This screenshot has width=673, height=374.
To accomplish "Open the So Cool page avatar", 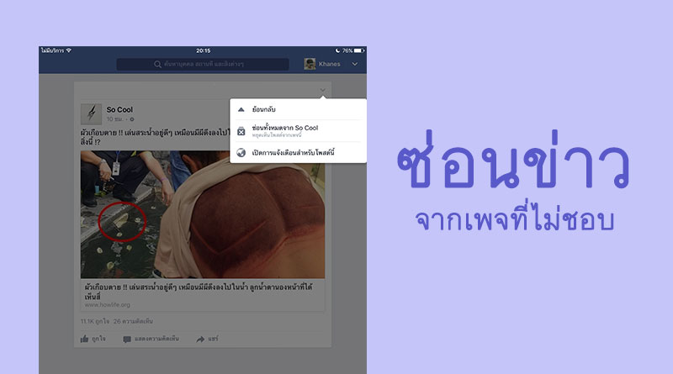I will pos(91,113).
